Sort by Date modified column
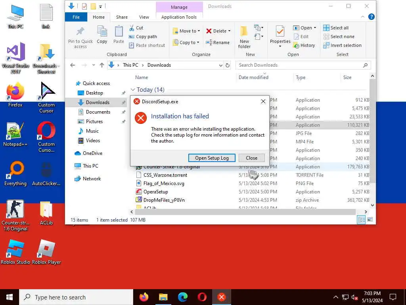The height and width of the screenshot is (305, 406). tap(253, 77)
